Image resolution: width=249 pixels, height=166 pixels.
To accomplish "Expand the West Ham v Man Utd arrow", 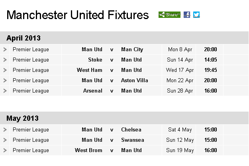I will (x=5, y=70).
